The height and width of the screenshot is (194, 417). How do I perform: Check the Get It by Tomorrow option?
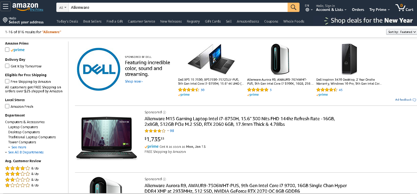pyautogui.click(x=7, y=66)
